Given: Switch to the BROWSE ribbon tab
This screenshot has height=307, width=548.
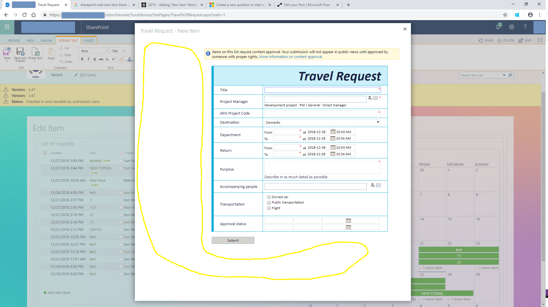Looking at the screenshot, I should [14, 41].
